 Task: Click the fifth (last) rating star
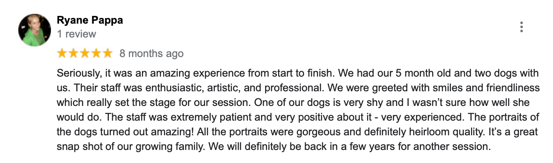[x=107, y=53]
